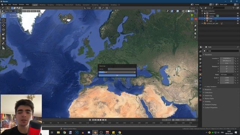
Task: Jump to timeline start button
Action: (93, 120)
